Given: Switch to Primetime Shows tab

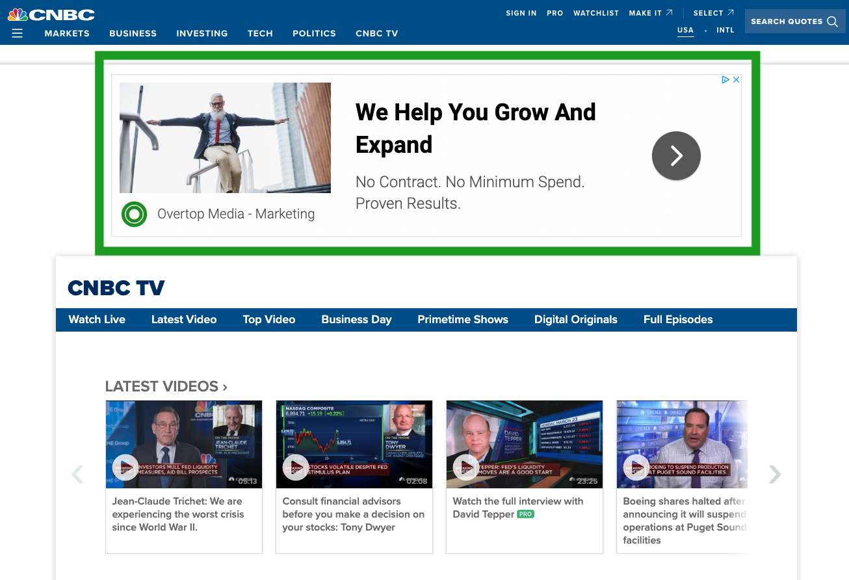Looking at the screenshot, I should pos(463,319).
